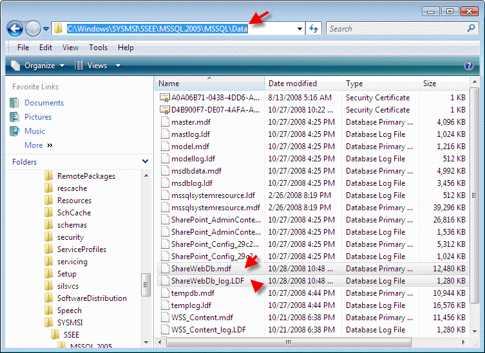
Task: Open the View menu
Action: pyautogui.click(x=70, y=48)
